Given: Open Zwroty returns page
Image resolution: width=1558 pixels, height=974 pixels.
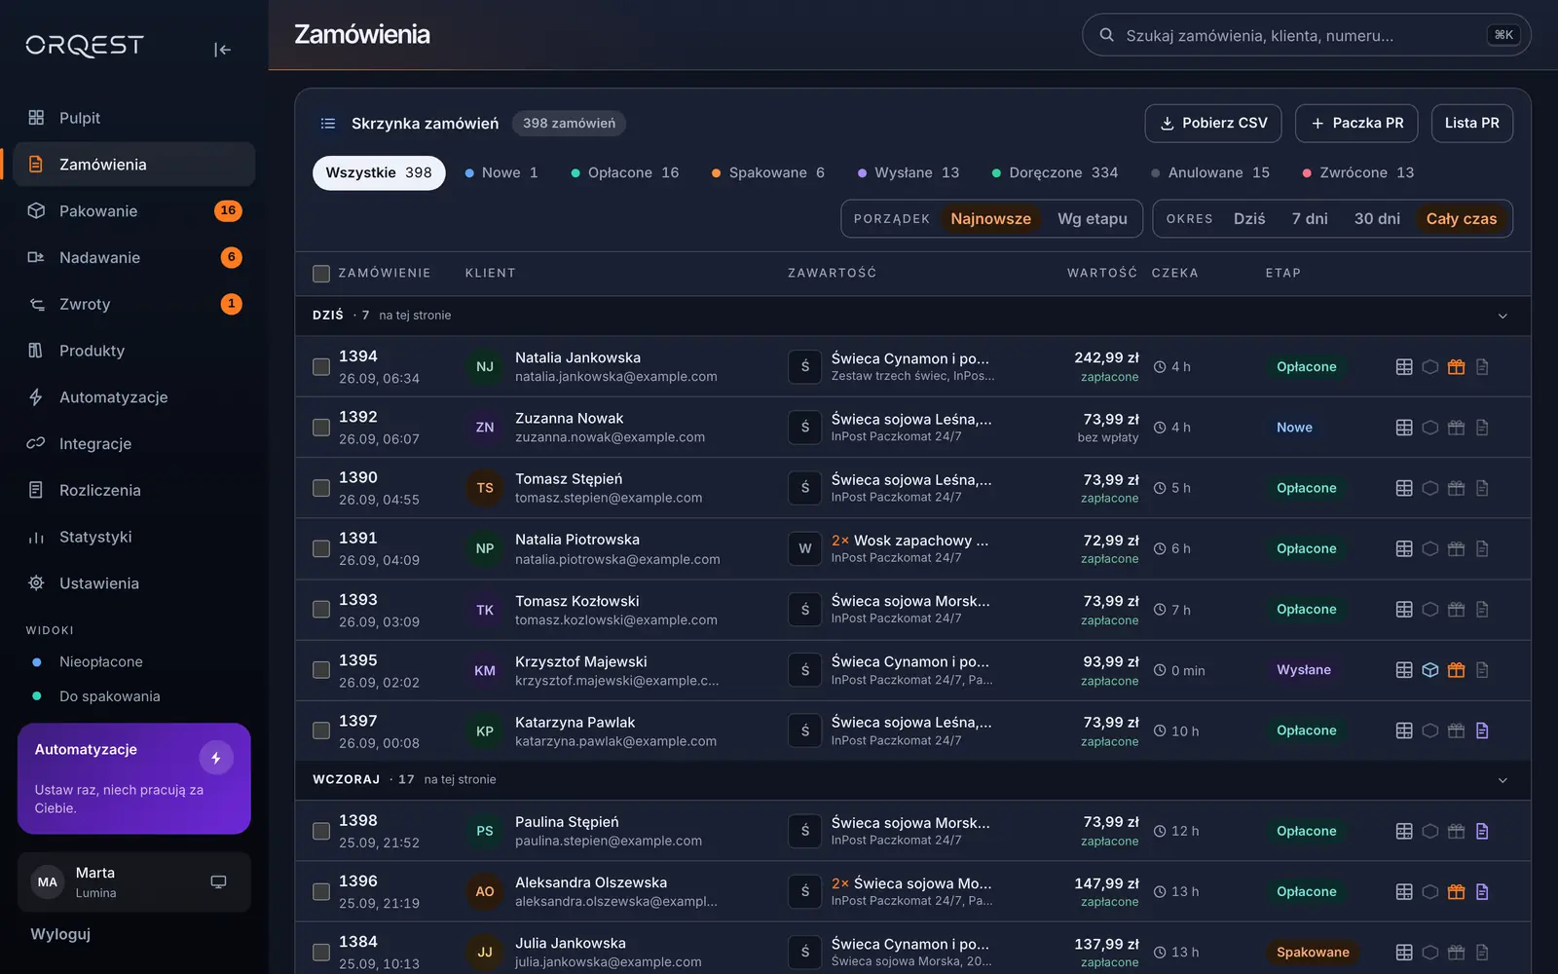Looking at the screenshot, I should point(134,304).
